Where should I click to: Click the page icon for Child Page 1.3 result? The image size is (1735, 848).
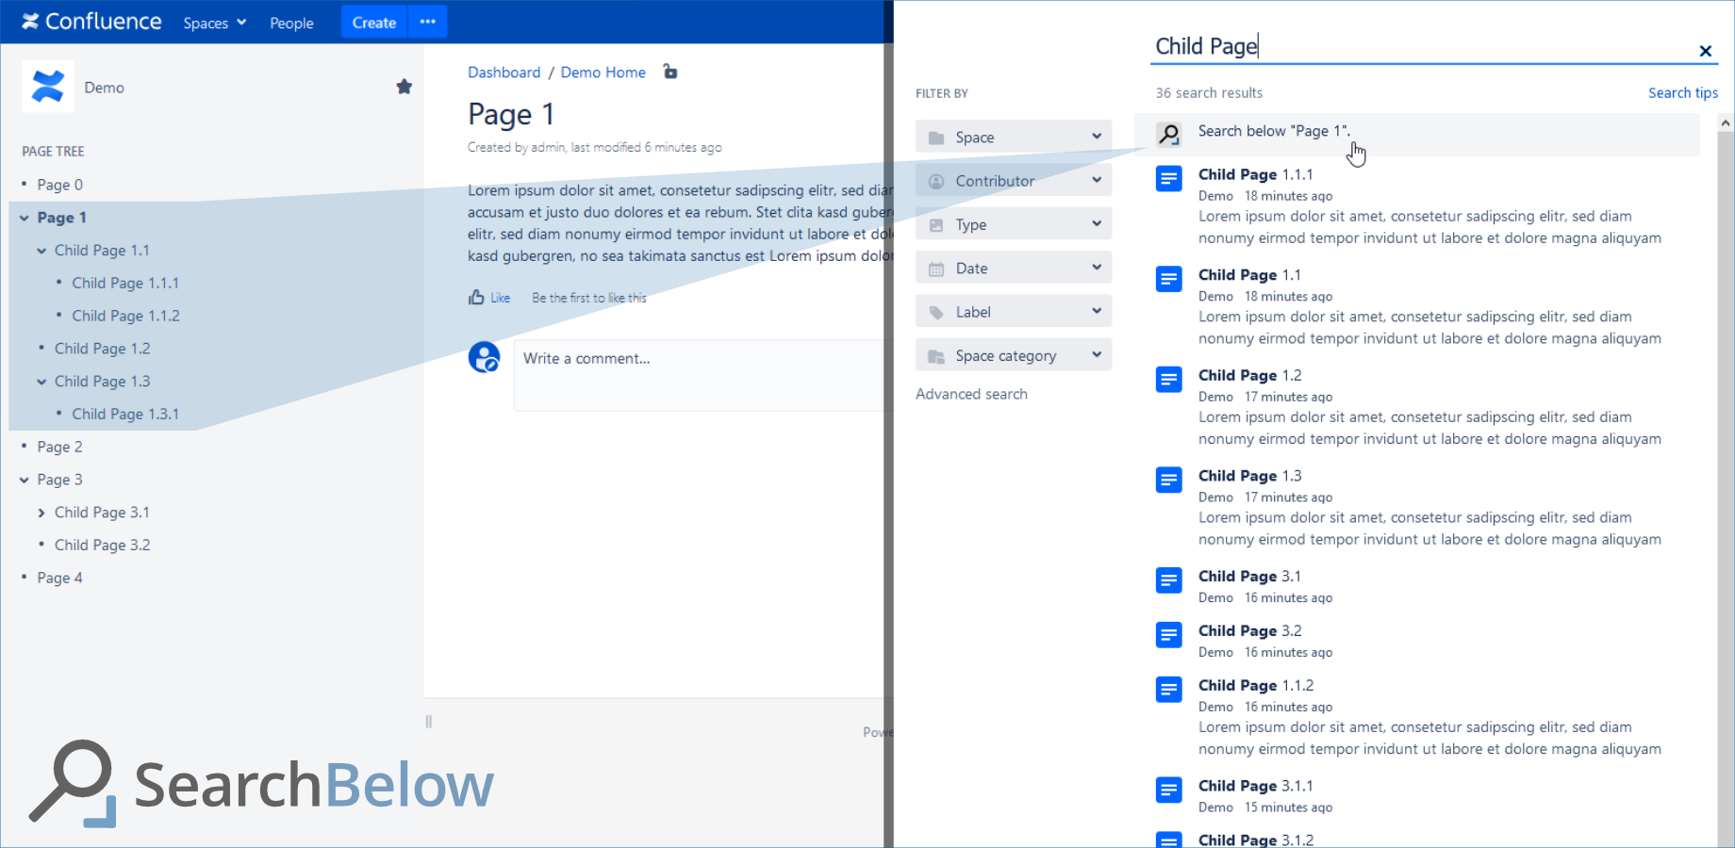tap(1169, 480)
